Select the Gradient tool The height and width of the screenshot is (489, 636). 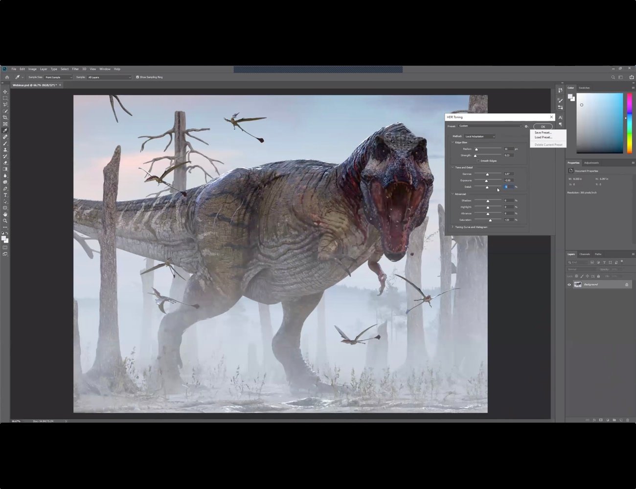click(x=5, y=169)
